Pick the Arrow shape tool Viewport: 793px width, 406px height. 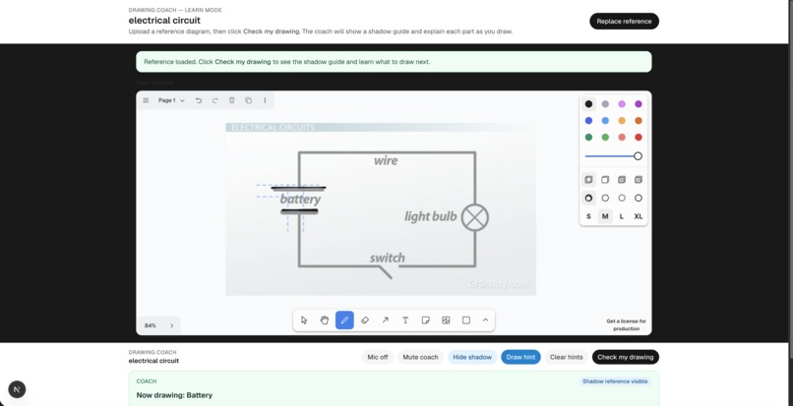[385, 320]
